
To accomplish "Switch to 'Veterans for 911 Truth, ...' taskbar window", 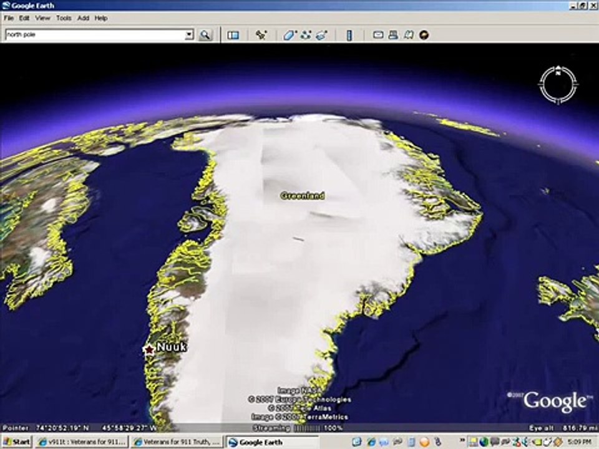I will (x=177, y=442).
